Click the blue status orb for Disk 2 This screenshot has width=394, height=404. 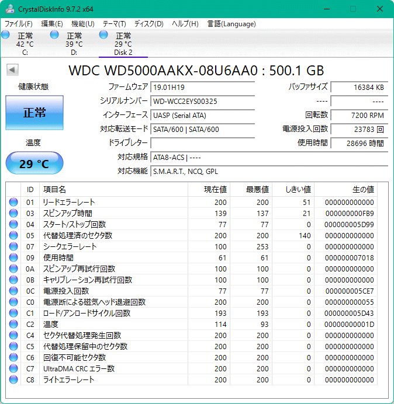pos(103,35)
